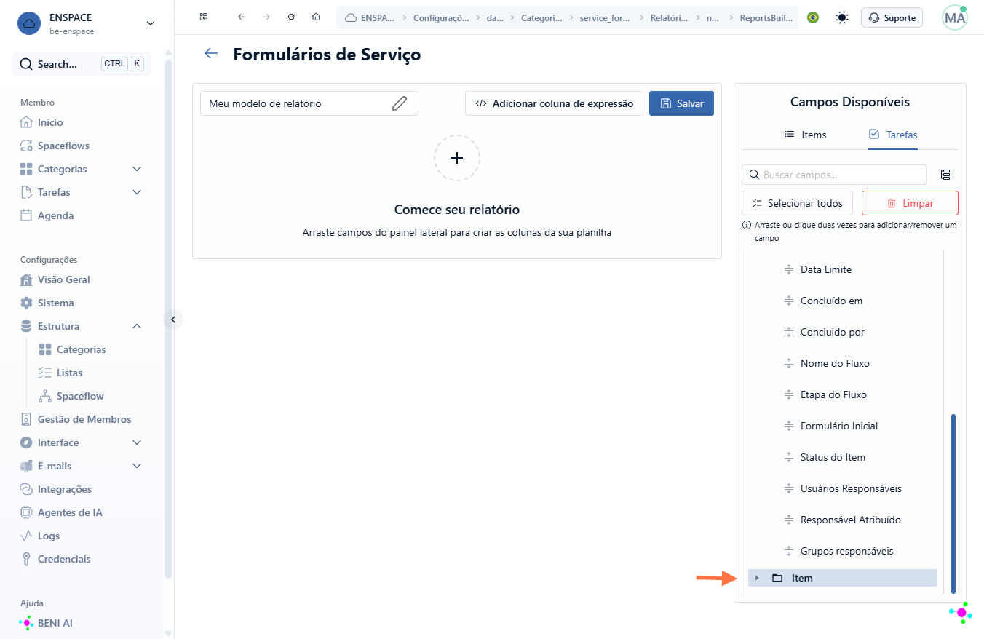The image size is (984, 639).
Task: Click the pencil icon to rename report model
Action: pos(400,103)
